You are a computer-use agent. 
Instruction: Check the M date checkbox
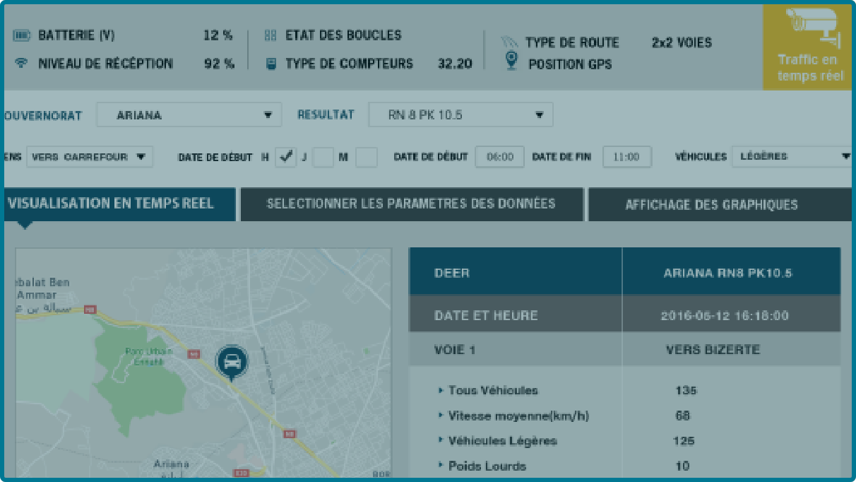(366, 157)
